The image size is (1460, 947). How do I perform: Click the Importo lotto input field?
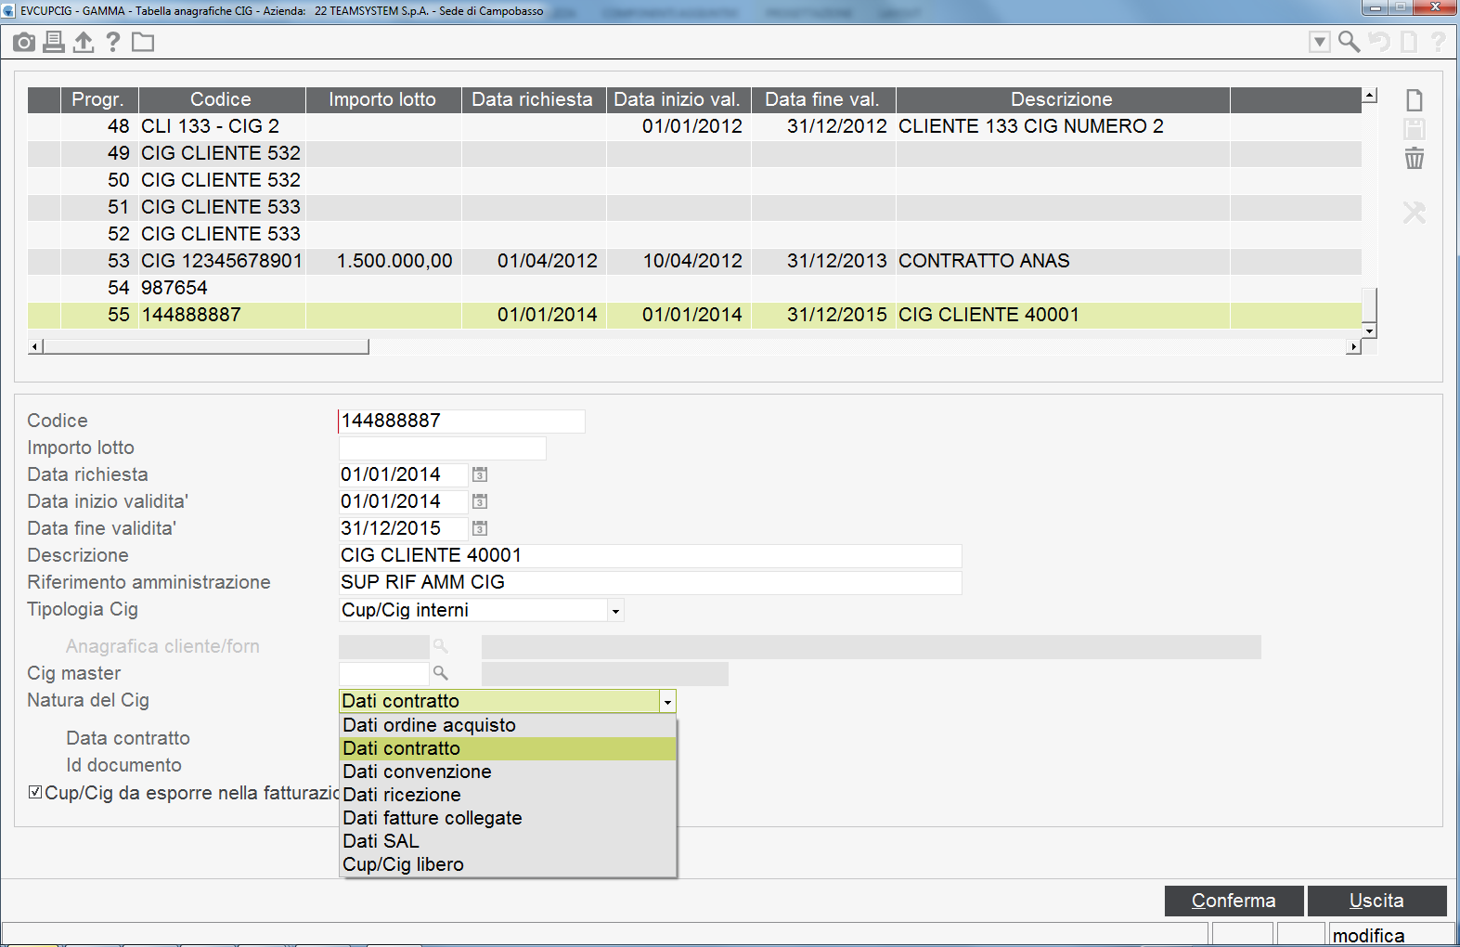tap(443, 448)
